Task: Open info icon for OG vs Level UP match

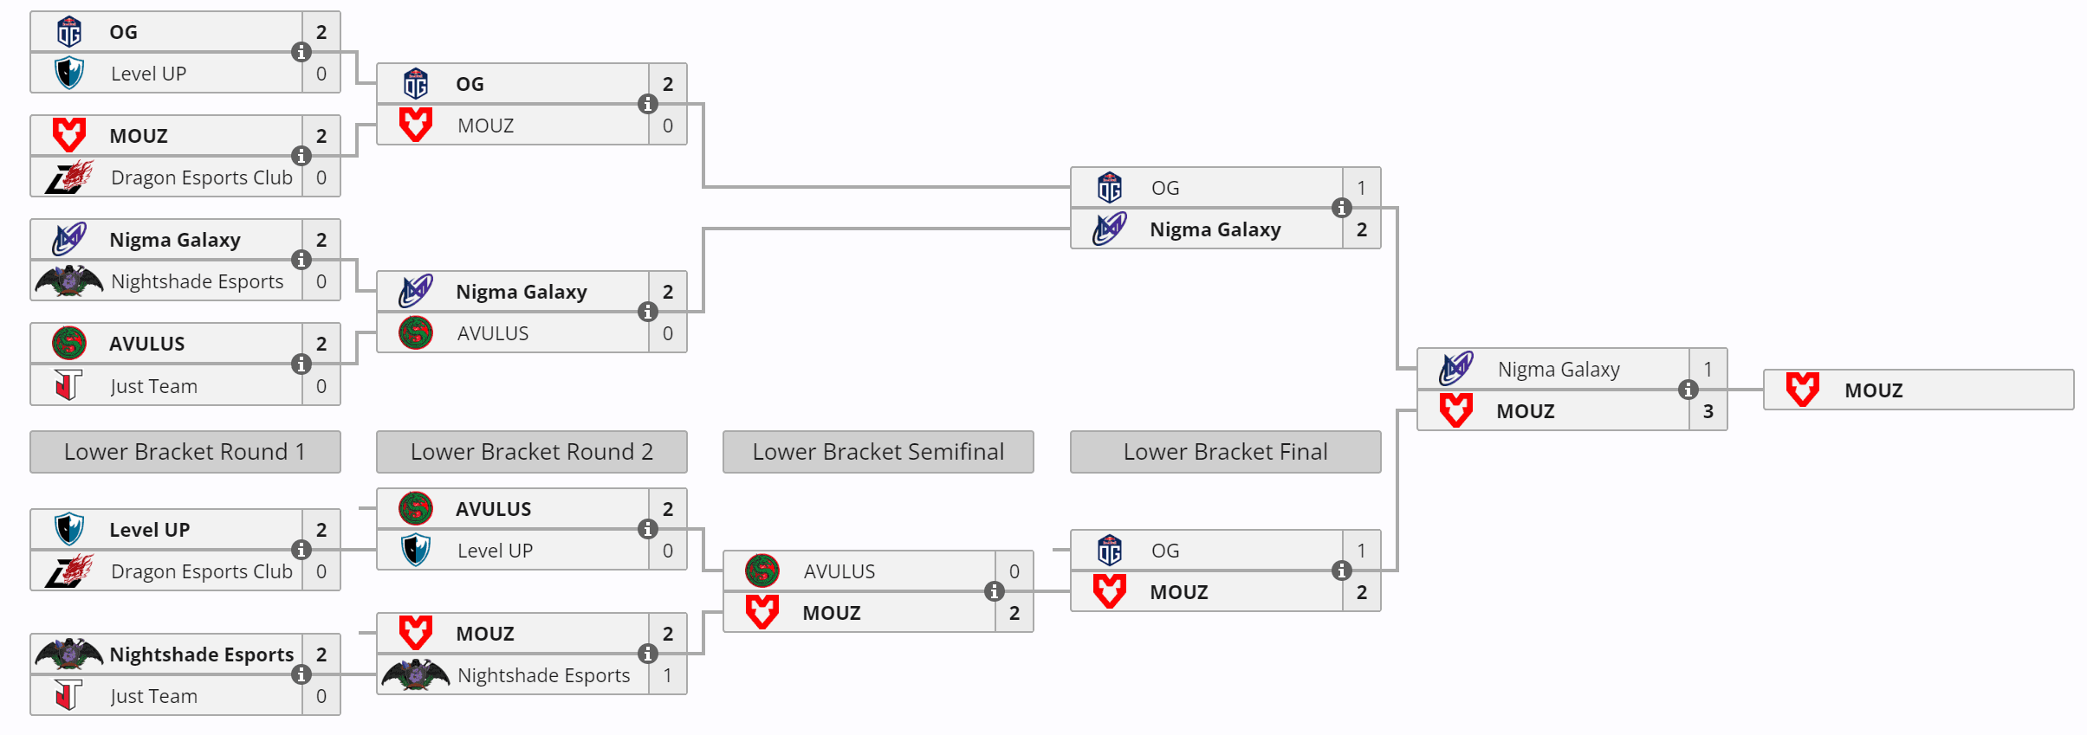Action: (301, 52)
